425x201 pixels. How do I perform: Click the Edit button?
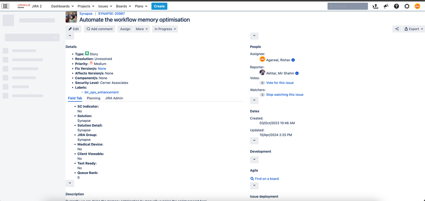74,29
